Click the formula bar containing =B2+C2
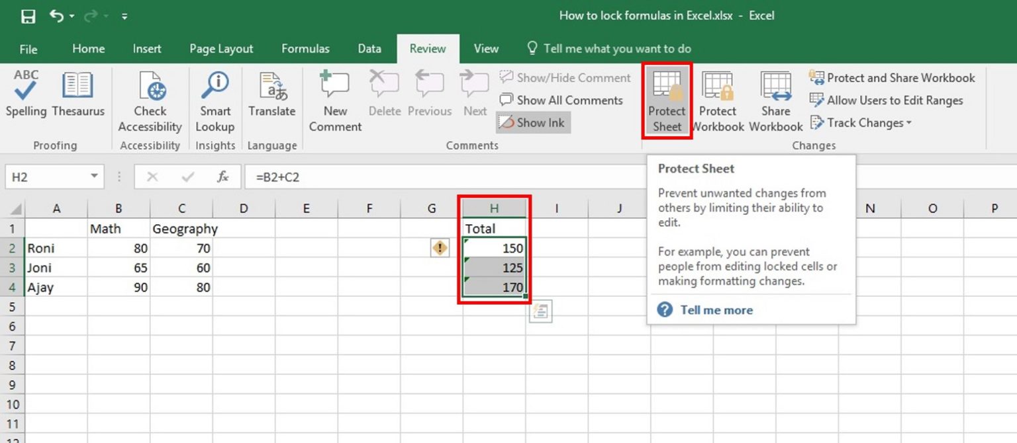Image resolution: width=1017 pixels, height=443 pixels. click(437, 177)
